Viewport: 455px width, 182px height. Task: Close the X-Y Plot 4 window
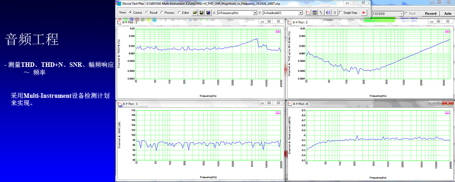tap(448, 103)
